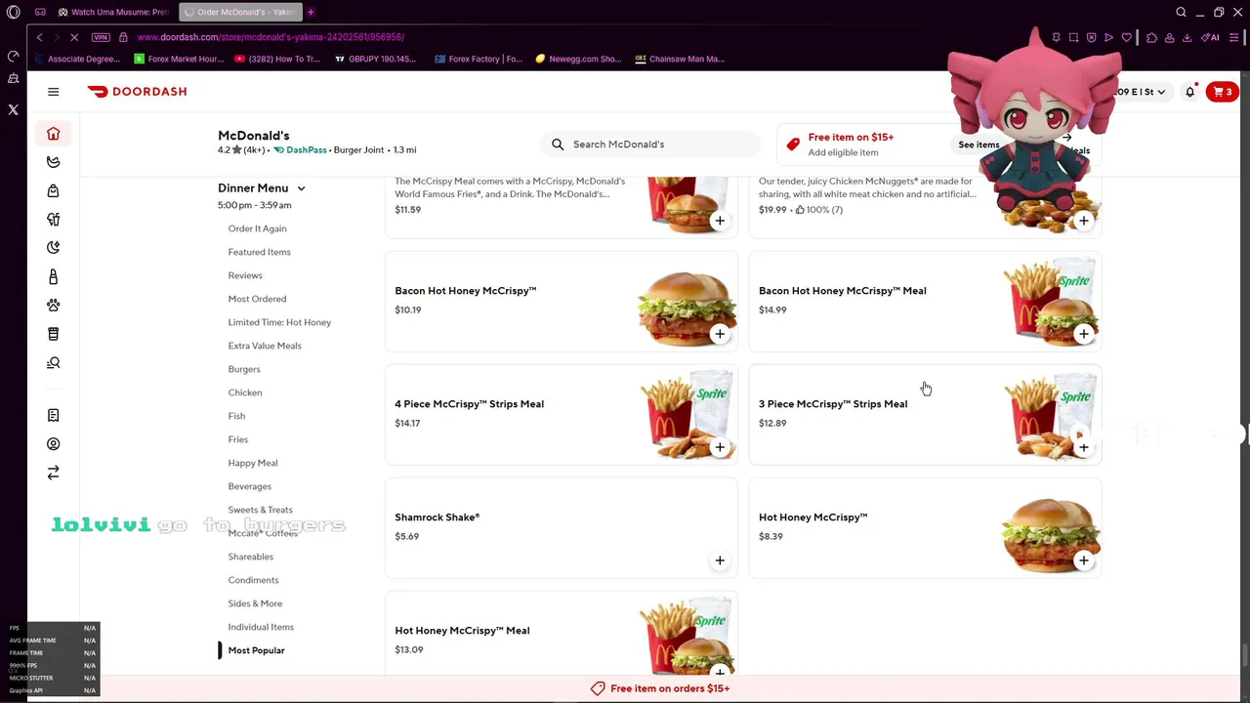This screenshot has width=1250, height=703.
Task: Open the Hot Honey McCrispy Meal item
Action: [562, 635]
